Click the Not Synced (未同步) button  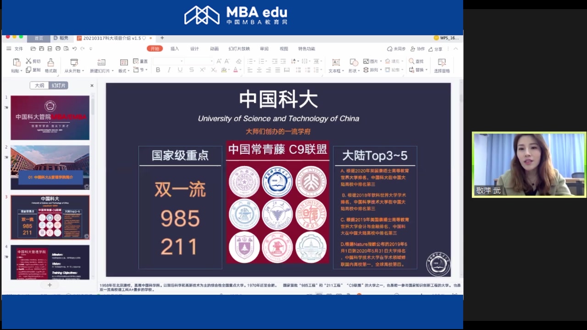point(396,49)
